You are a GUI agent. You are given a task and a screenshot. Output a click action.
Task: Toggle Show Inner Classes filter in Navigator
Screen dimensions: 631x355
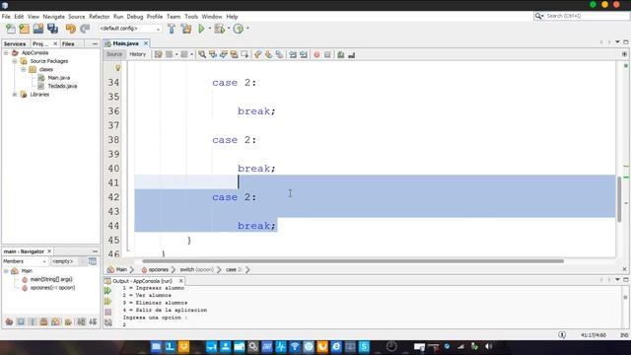pyautogui.click(x=55, y=321)
